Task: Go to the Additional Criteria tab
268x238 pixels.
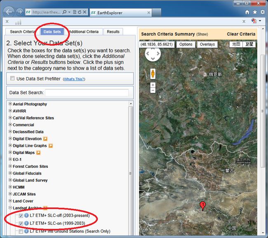Action: 84,32
